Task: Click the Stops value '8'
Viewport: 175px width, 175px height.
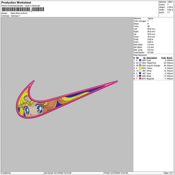Action: click(x=148, y=24)
